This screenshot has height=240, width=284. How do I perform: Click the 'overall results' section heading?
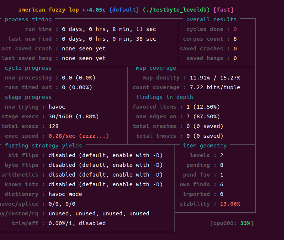coord(212,19)
